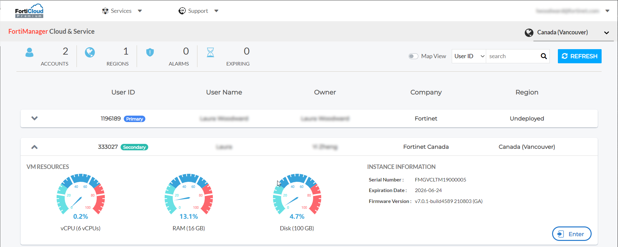The width and height of the screenshot is (618, 247).
Task: Click the Alarms shield icon
Action: click(x=150, y=52)
